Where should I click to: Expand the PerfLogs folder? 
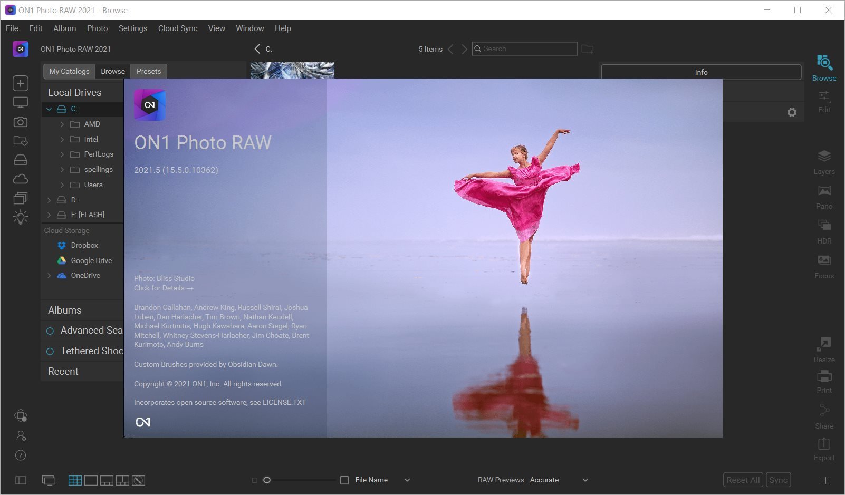click(x=62, y=154)
